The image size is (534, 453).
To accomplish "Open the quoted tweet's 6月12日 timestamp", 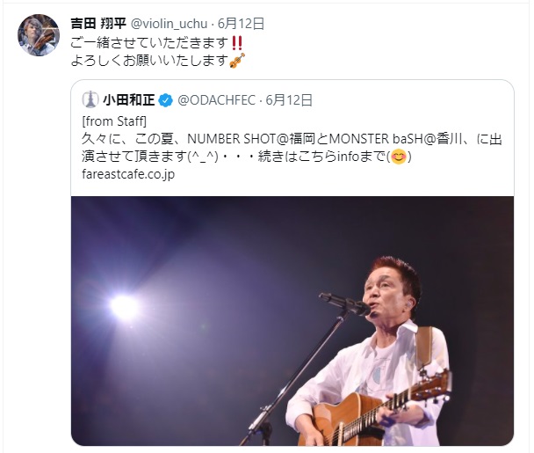I will click(x=289, y=100).
